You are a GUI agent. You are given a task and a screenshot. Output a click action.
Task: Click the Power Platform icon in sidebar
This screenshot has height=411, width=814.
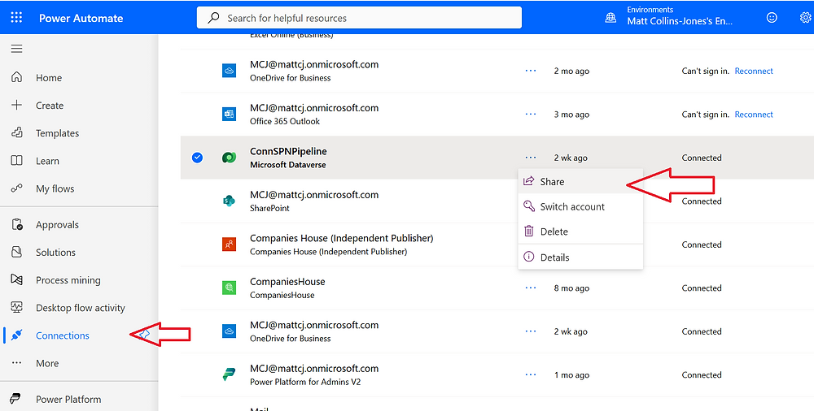click(16, 399)
